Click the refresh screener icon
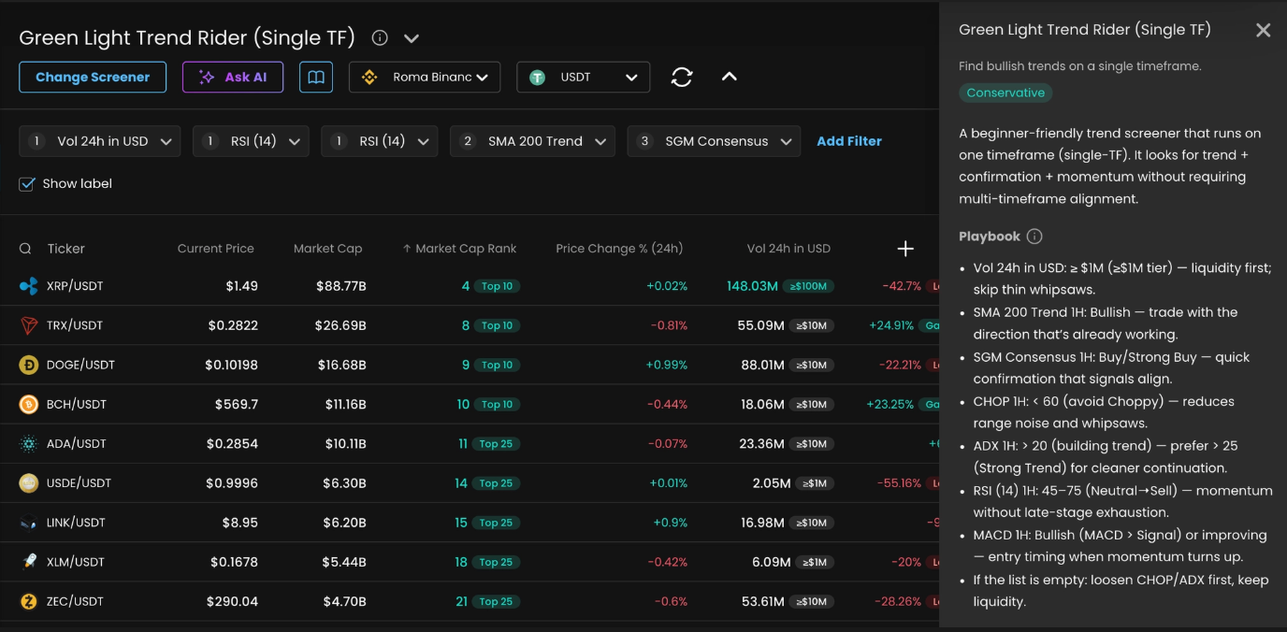This screenshot has width=1287, height=632. pos(682,77)
